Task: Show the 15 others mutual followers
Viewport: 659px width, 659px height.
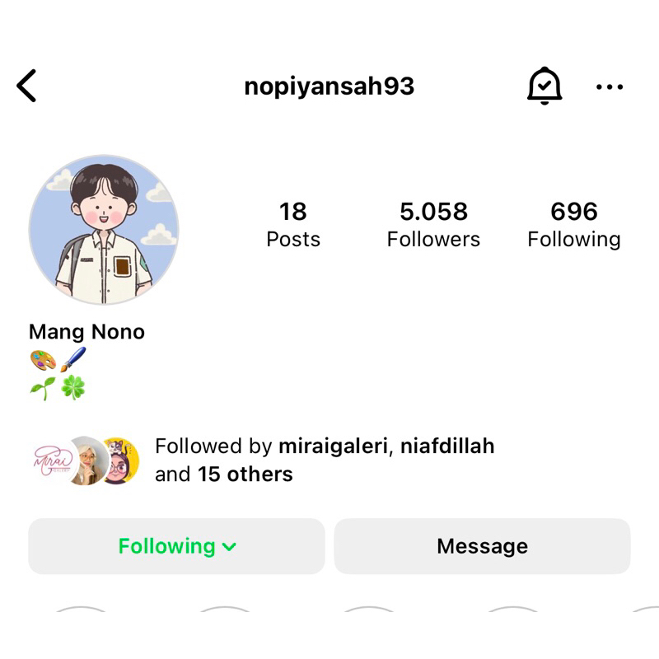Action: click(245, 474)
